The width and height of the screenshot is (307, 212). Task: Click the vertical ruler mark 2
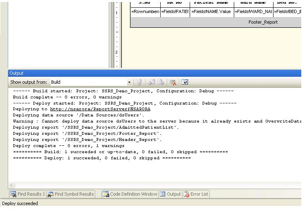pyautogui.click(x=117, y=52)
